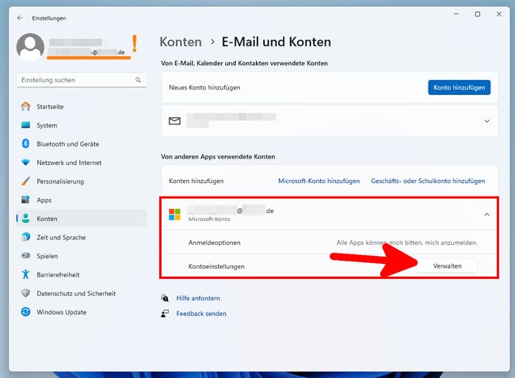Click the Barrierefreiheit accessibility icon

25,274
